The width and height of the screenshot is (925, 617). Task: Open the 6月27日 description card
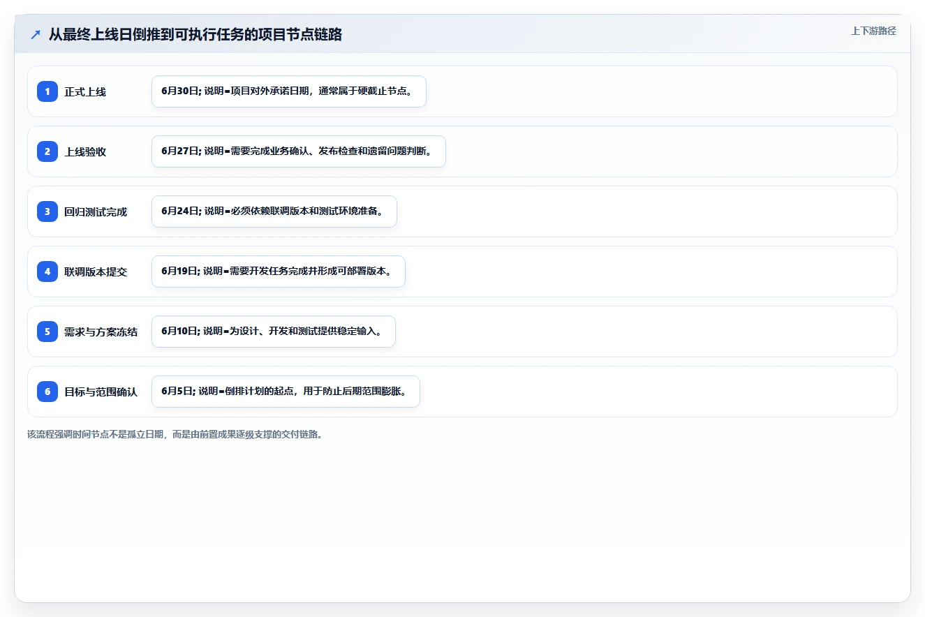pos(299,151)
